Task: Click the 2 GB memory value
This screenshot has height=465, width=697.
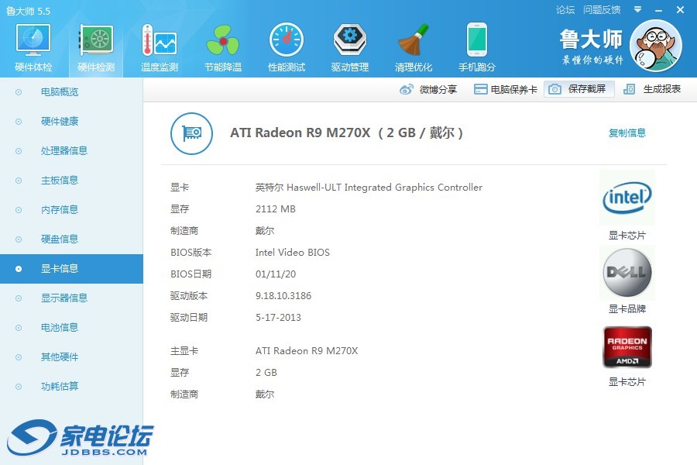Action: point(266,373)
